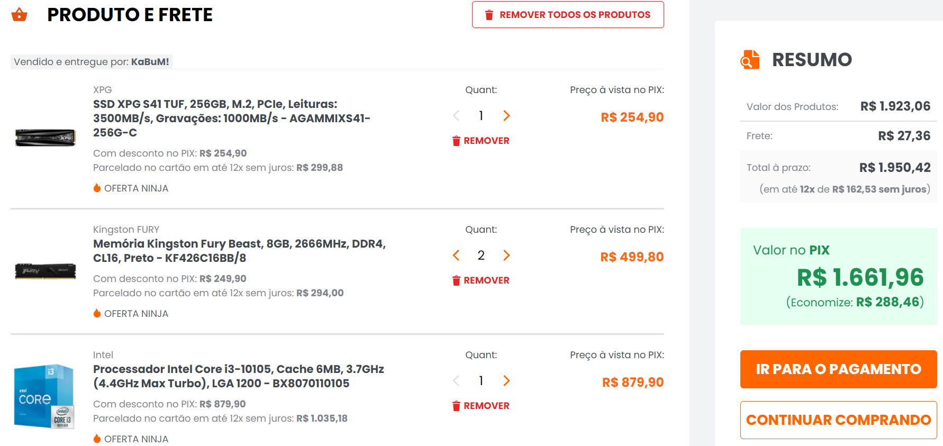
Task: Open the SSD XPG S41 TUF product link
Action: (232, 118)
